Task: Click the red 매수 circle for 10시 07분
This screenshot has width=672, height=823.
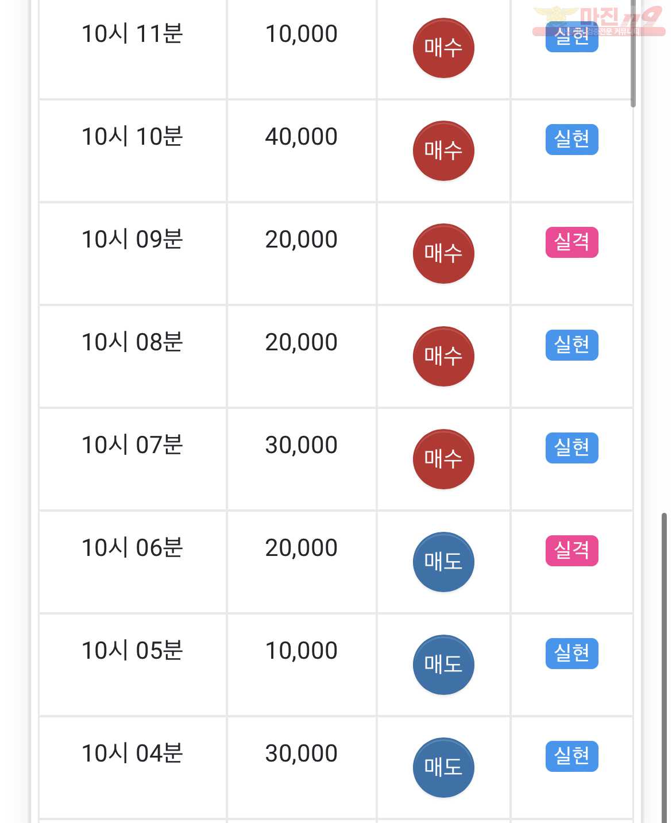Action: [443, 459]
